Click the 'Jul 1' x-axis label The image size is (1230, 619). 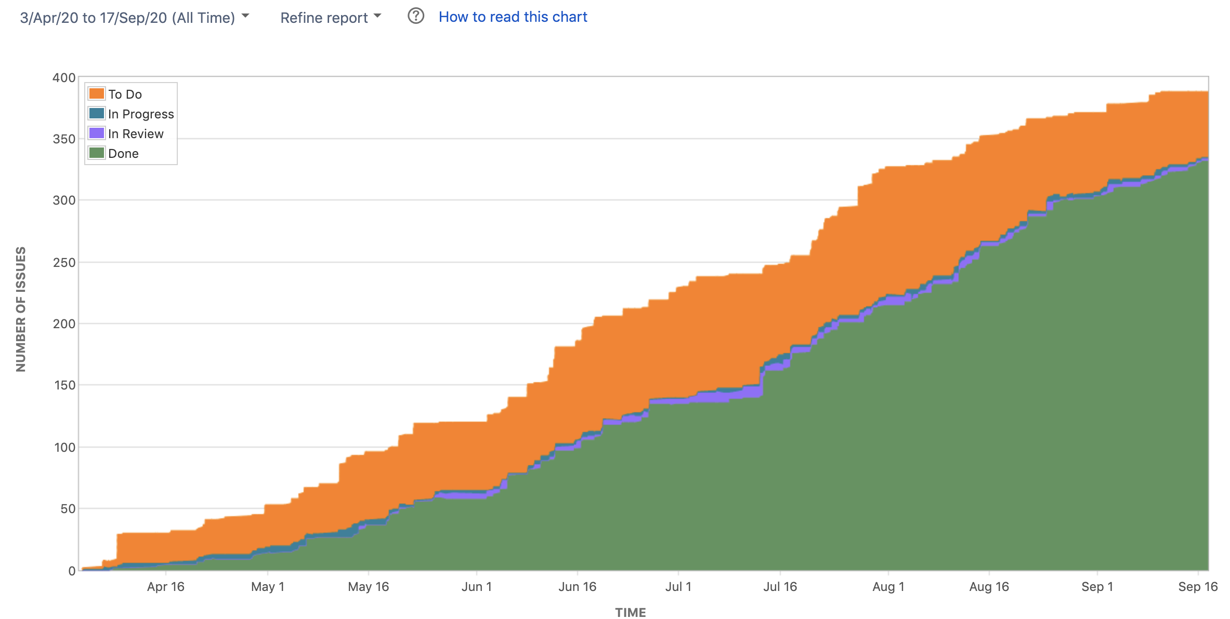(678, 587)
